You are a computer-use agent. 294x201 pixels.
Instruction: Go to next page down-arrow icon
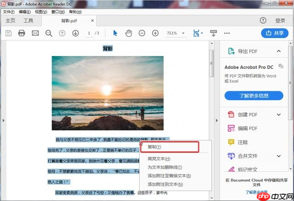pyautogui.click(x=75, y=33)
